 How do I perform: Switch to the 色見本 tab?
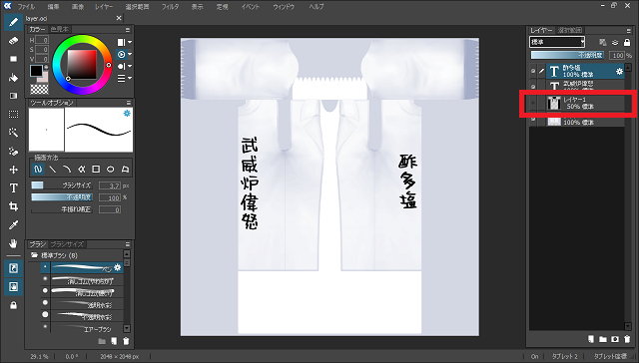pyautogui.click(x=60, y=29)
